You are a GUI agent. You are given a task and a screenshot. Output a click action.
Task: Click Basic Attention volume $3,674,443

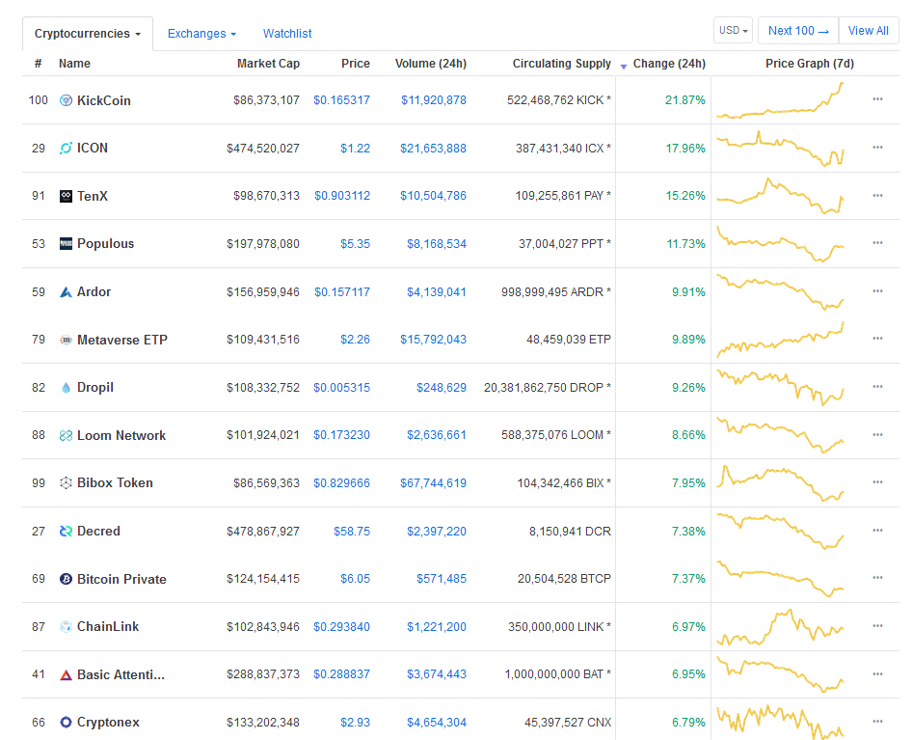437,674
